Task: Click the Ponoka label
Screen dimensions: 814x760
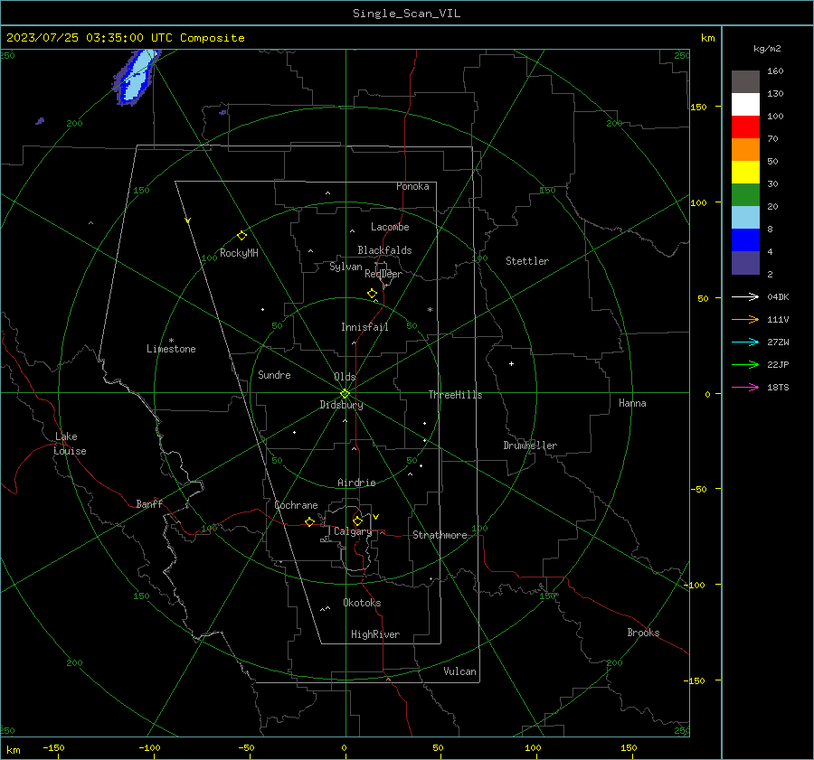Action: 412,186
